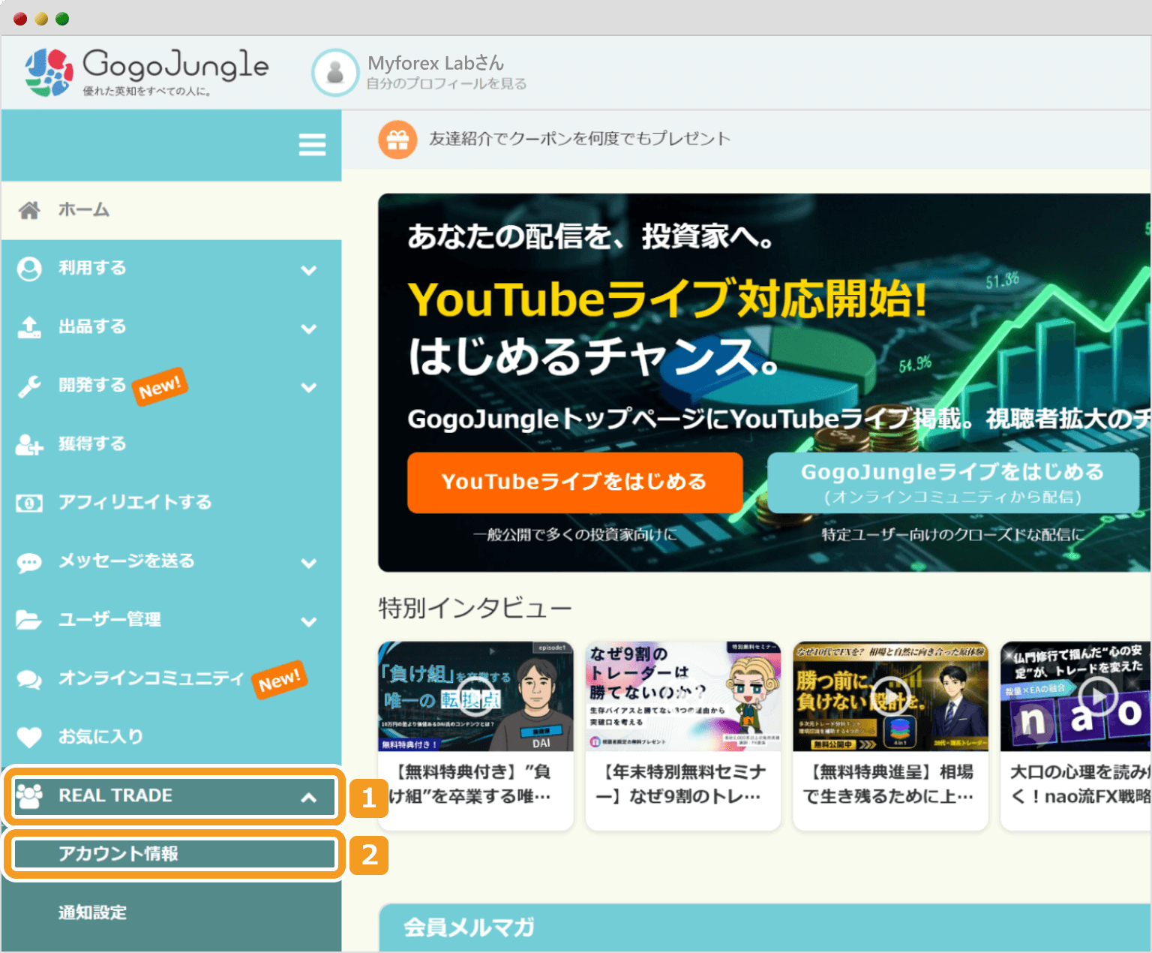Play the DAI interview video thumbnail

tap(475, 696)
